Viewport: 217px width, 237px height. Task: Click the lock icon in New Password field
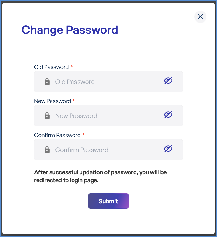pyautogui.click(x=47, y=116)
